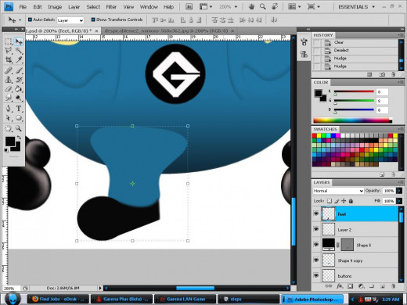This screenshot has width=407, height=305.
Task: Select the Type tool
Action: pyautogui.click(x=19, y=108)
